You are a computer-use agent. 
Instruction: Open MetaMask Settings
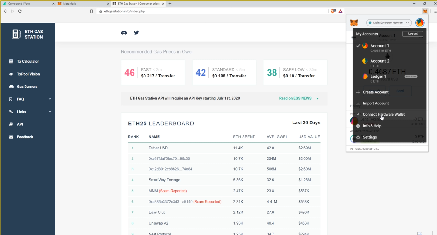pyautogui.click(x=390, y=137)
